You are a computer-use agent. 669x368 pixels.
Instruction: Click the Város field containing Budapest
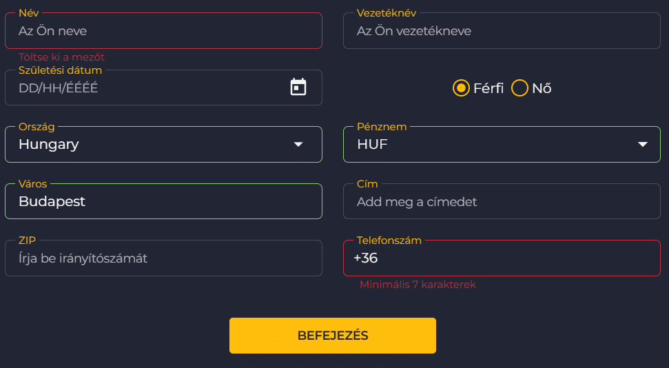click(163, 201)
